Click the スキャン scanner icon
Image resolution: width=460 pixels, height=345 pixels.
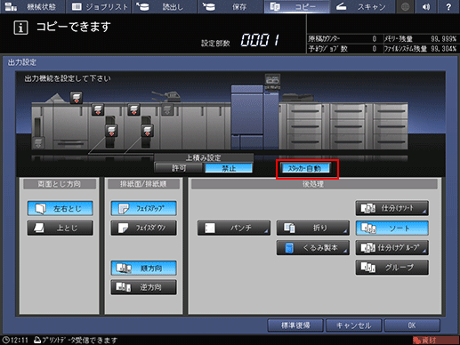(341, 6)
